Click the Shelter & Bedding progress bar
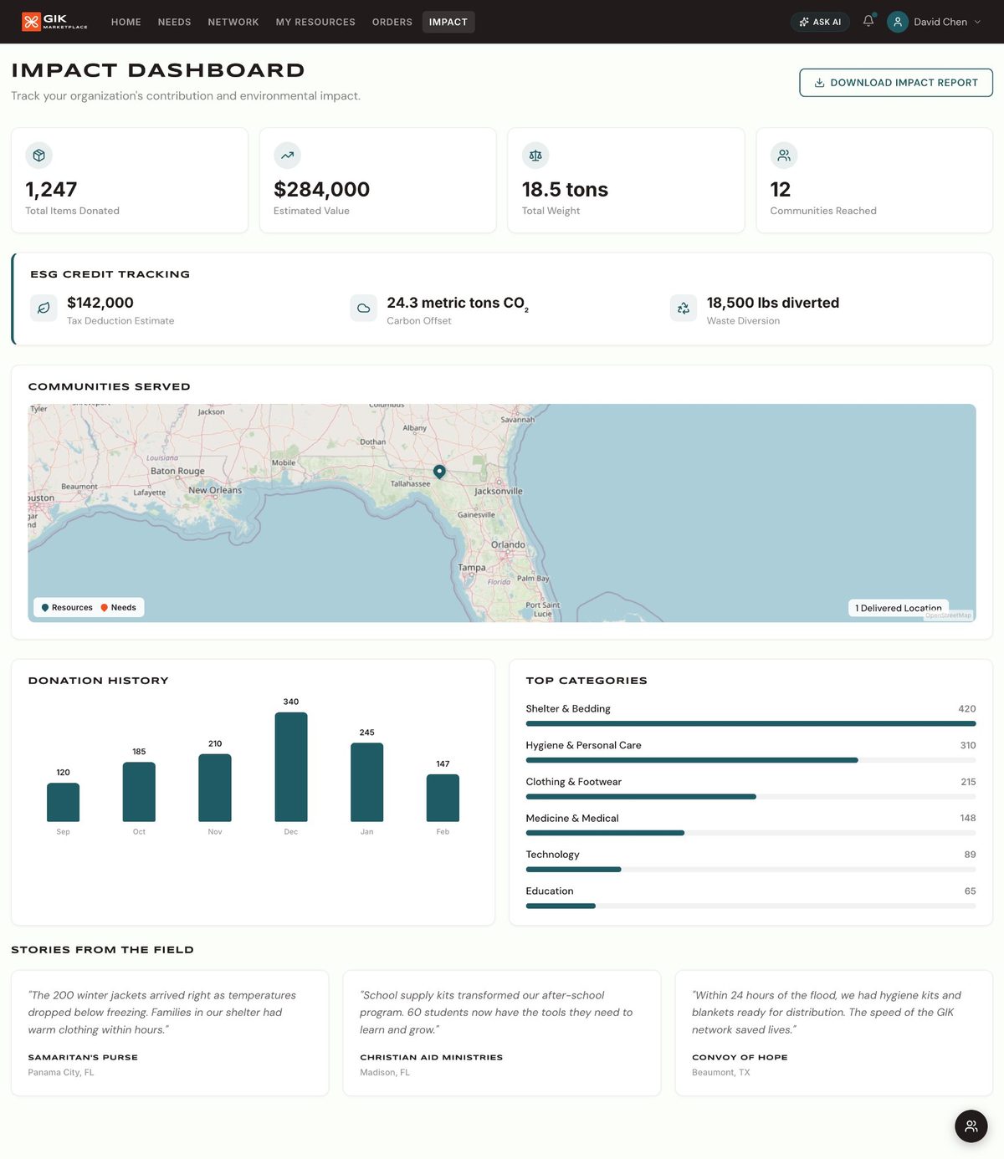Viewport: 1004px width, 1159px height. click(x=750, y=723)
